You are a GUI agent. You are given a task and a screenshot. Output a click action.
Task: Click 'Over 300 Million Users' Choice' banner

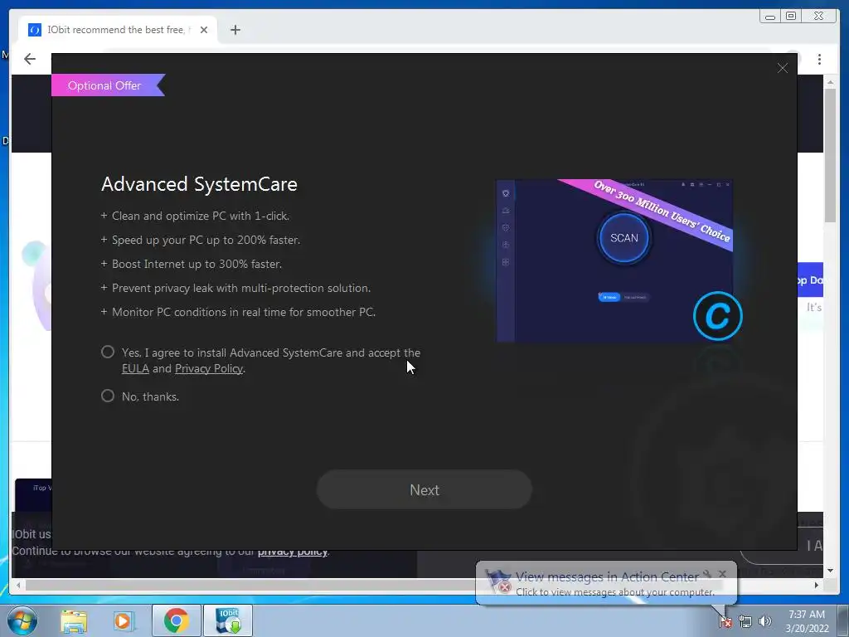[x=662, y=211]
